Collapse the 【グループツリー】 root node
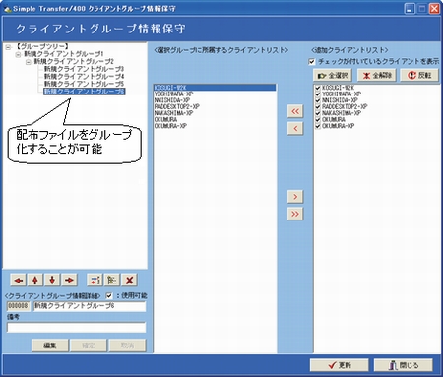The width and height of the screenshot is (443, 377). 8,47
